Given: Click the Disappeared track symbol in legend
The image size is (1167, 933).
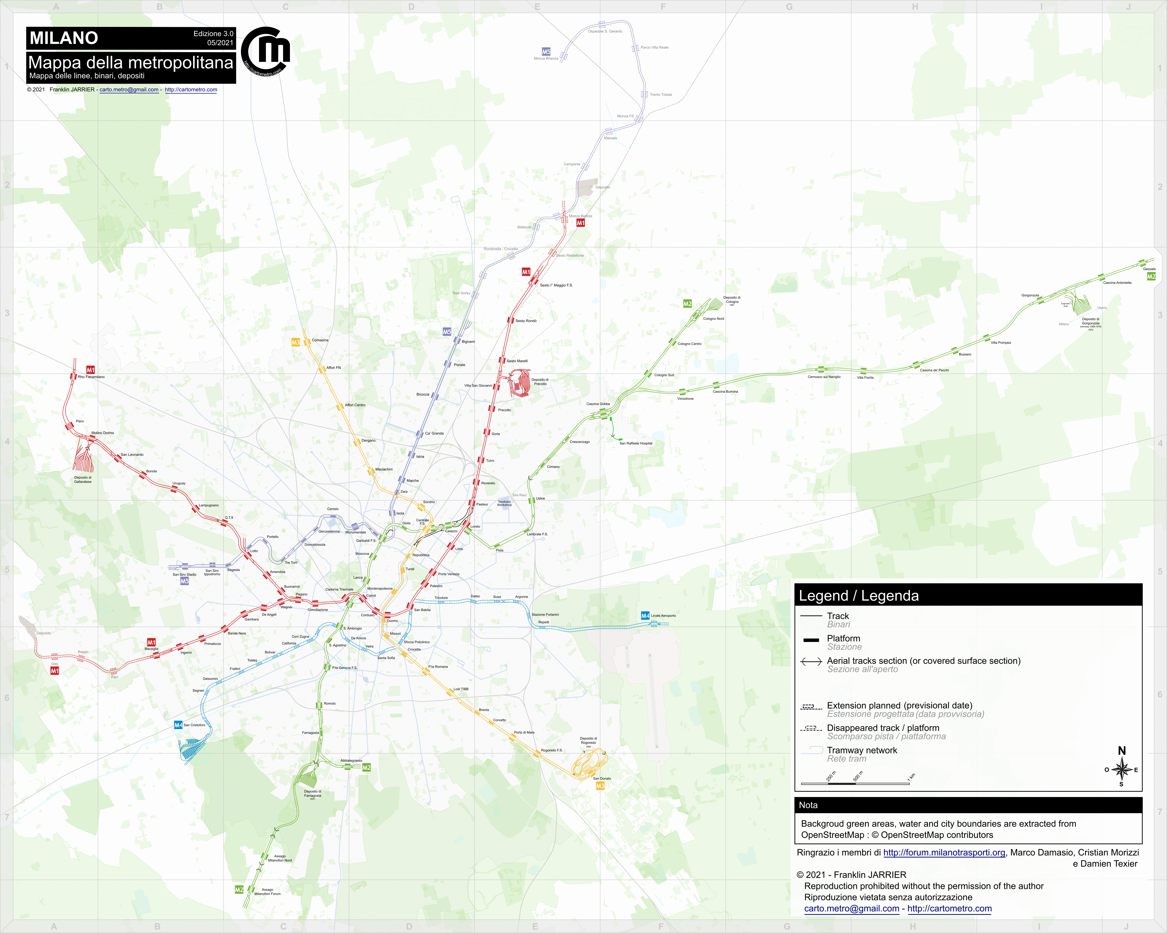Looking at the screenshot, I should pyautogui.click(x=811, y=729).
